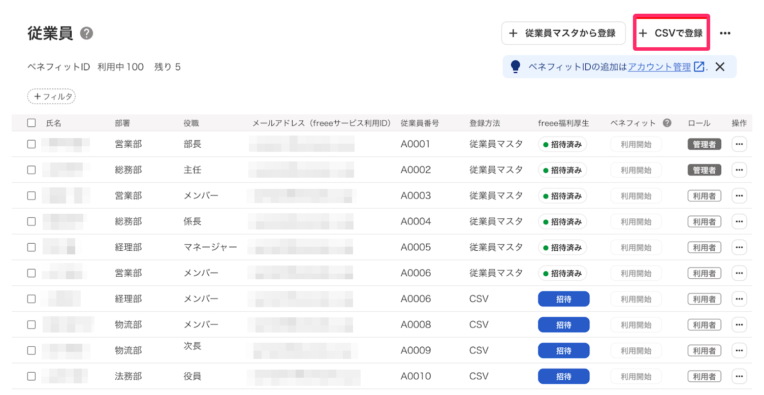This screenshot has height=395, width=764.
Task: Invite employee A0006 via 招待 button
Action: point(563,299)
